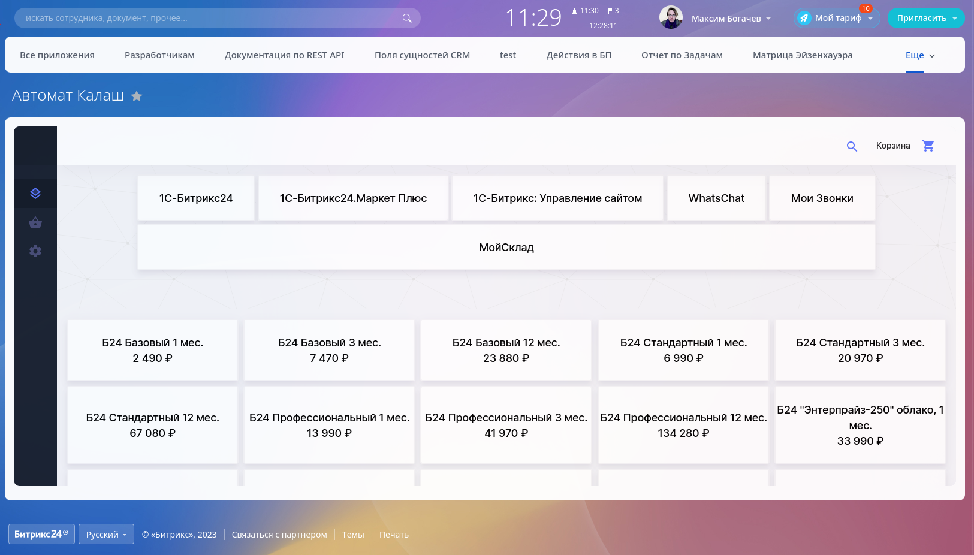Click the 12:28:11 timer
974x555 pixels.
603,26
